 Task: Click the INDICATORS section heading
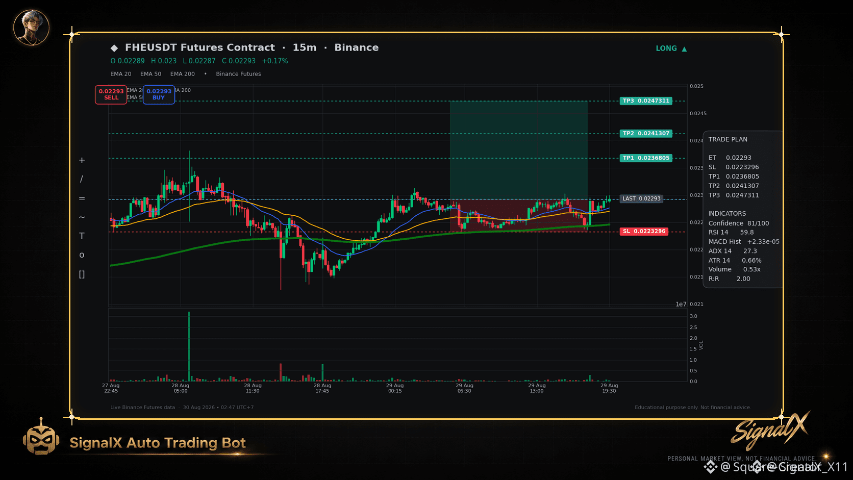click(x=727, y=214)
